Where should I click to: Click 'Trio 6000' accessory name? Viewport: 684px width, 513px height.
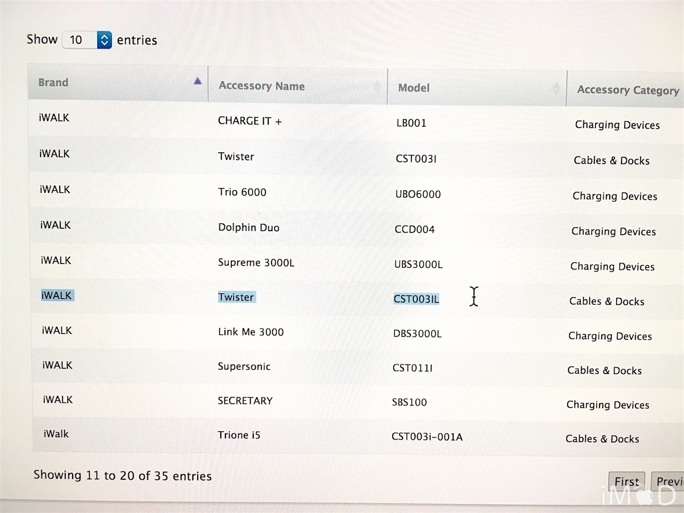[x=242, y=192]
